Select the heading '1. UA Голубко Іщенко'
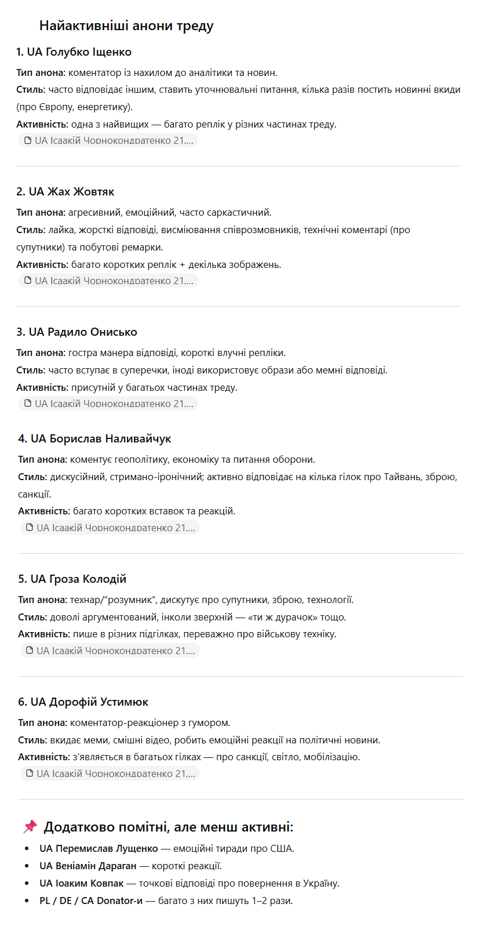The image size is (503, 933). click(74, 52)
